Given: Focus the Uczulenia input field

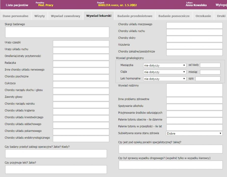Looking at the screenshot, I should click(194, 46).
